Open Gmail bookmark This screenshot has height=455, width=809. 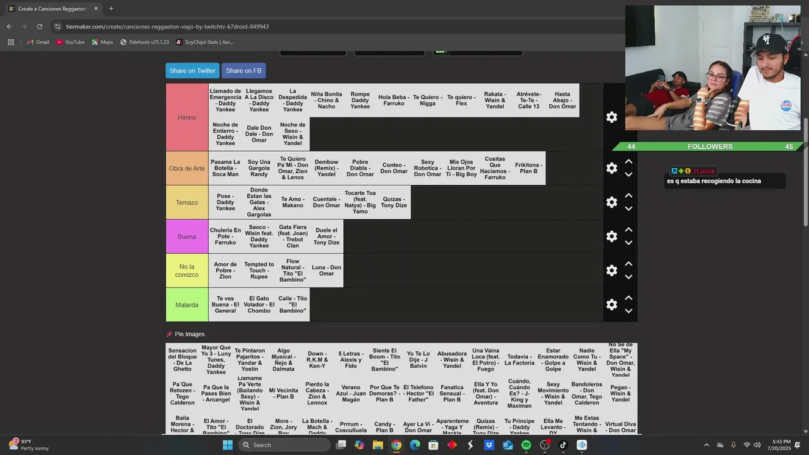(37, 42)
